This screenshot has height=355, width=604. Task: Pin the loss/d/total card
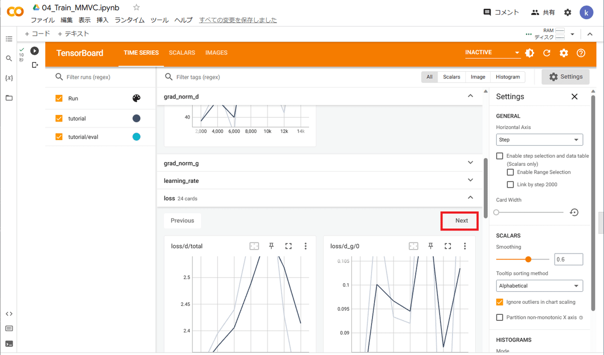(271, 246)
